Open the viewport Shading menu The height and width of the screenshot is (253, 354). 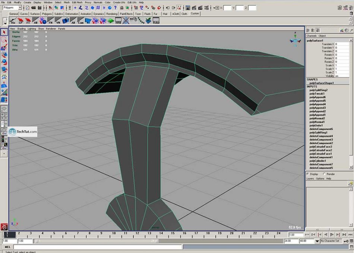pos(21,29)
